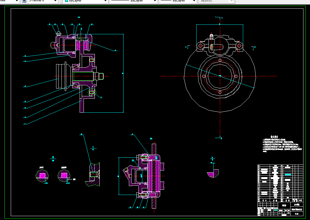Select the red dashed bolt circle on the hub
The width and height of the screenshot is (310, 220).
[220, 76]
